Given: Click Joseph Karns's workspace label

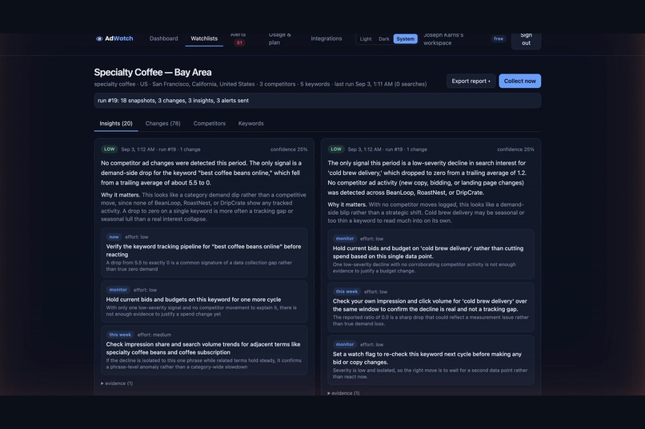Looking at the screenshot, I should coord(443,39).
